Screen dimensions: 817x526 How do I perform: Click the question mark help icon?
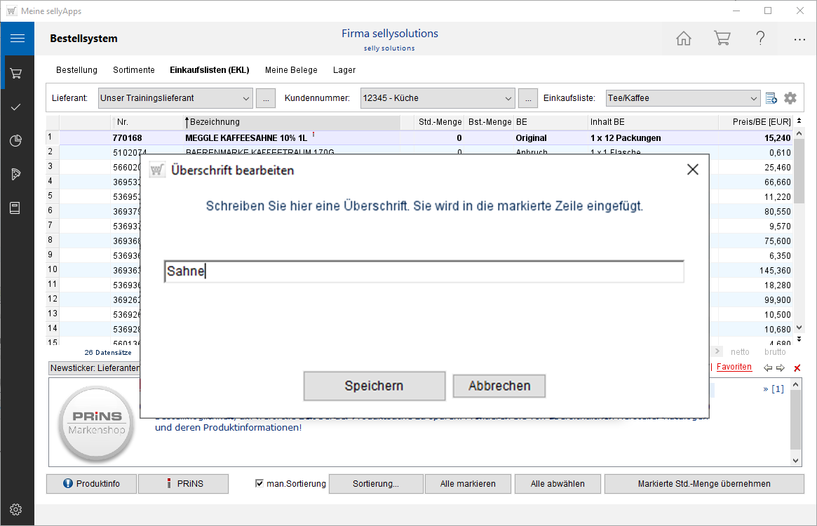coord(760,39)
